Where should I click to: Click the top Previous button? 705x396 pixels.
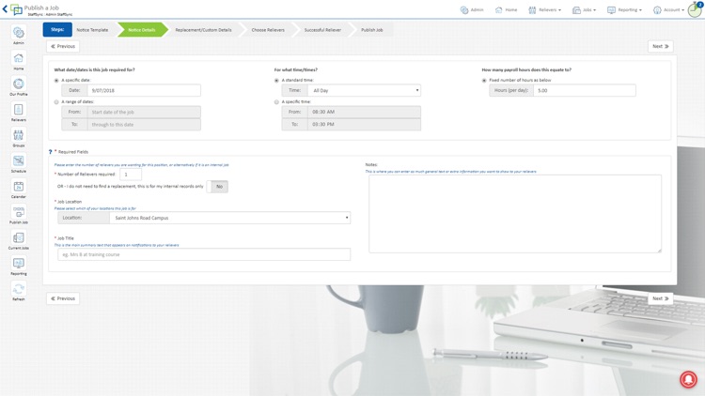[x=63, y=46]
